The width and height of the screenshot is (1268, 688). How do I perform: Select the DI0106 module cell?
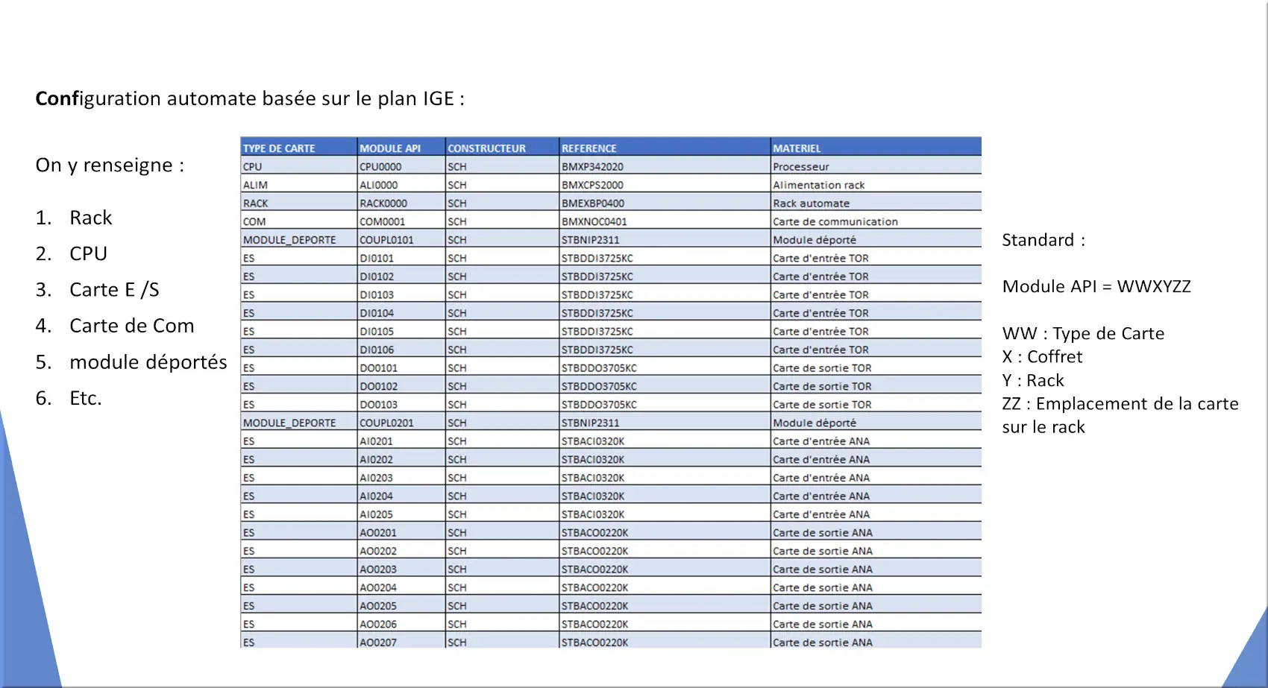pyautogui.click(x=401, y=350)
